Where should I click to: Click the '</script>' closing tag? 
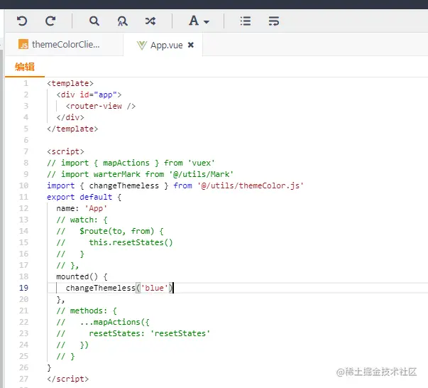67,379
